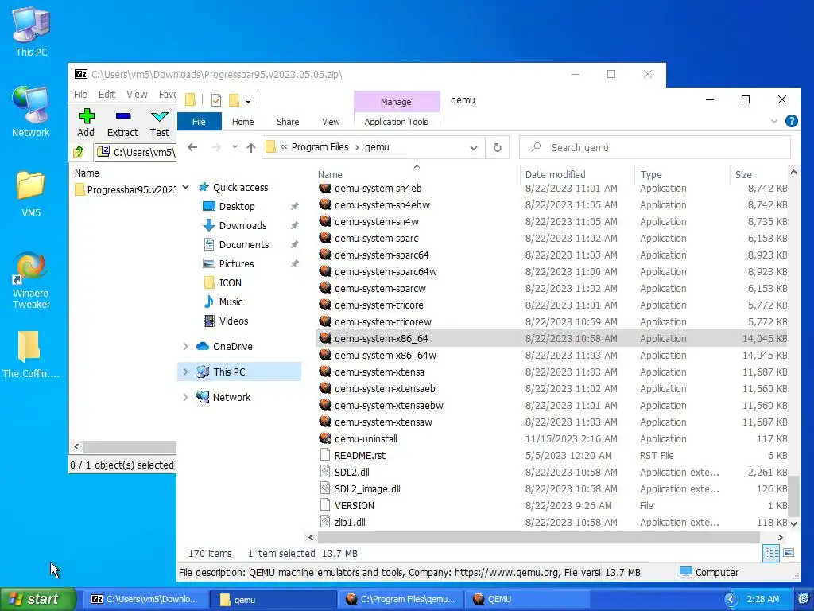
Task: Click the Back navigation arrow
Action: click(192, 147)
